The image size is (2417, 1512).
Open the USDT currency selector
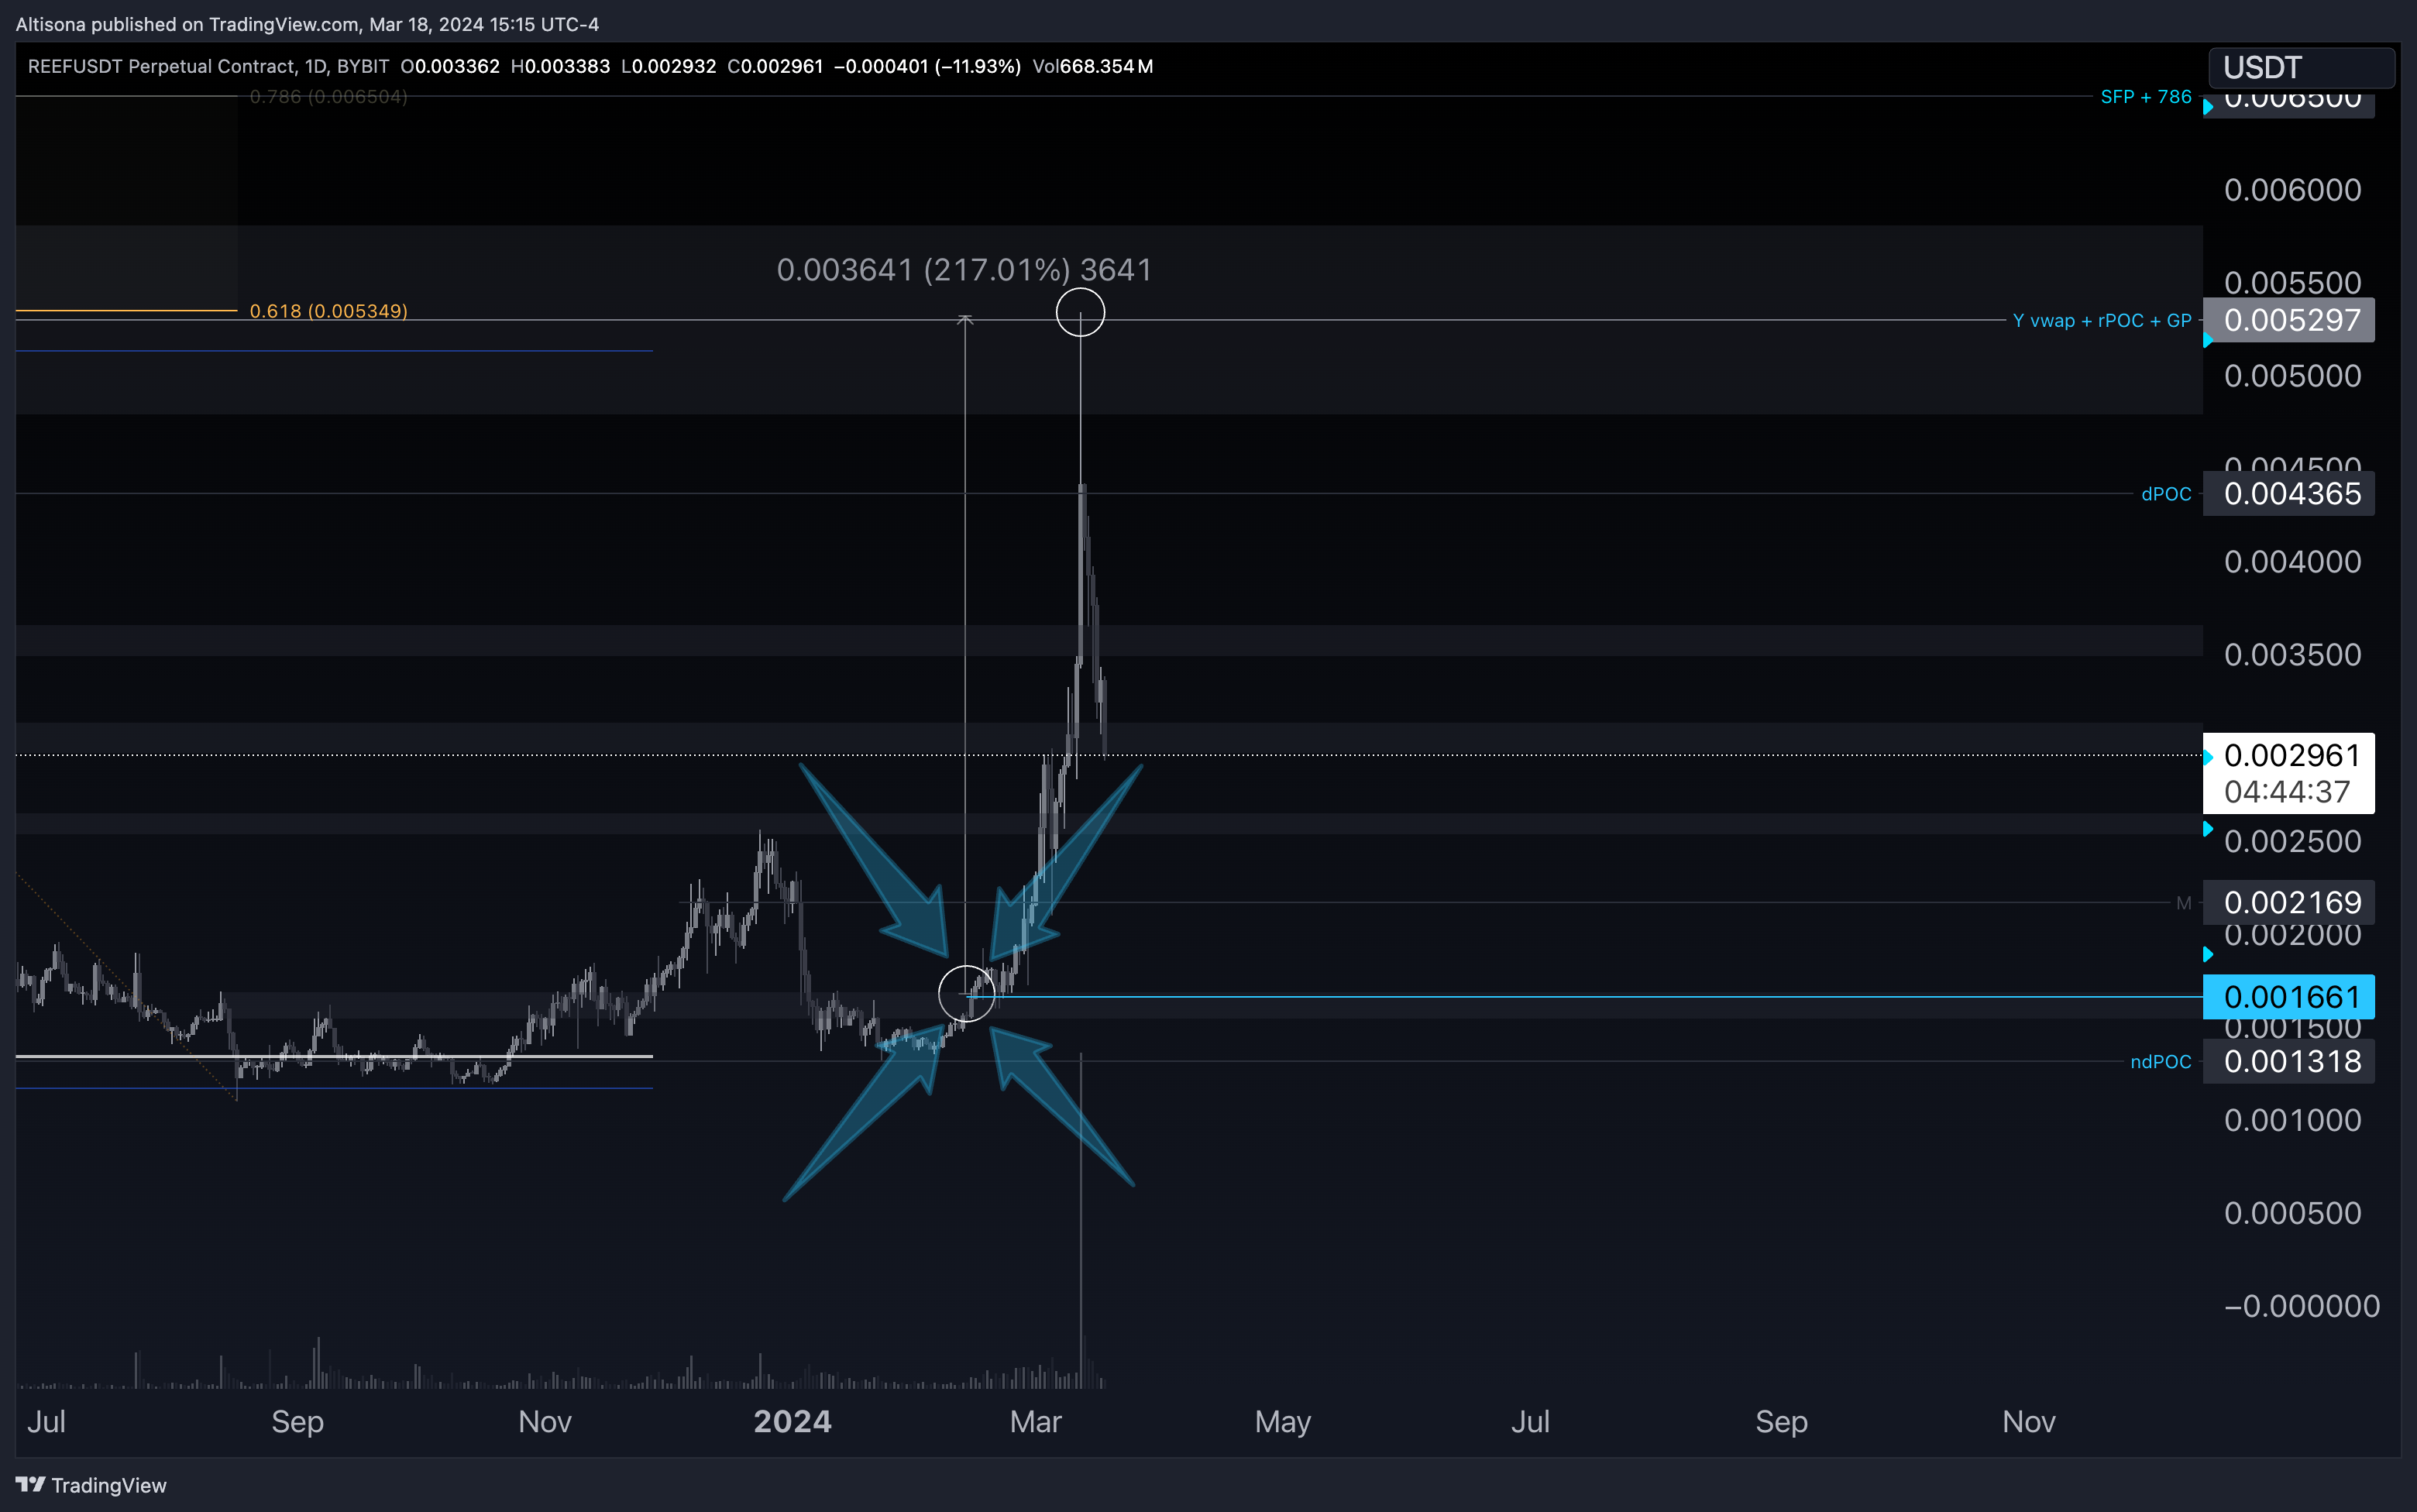tap(2300, 67)
